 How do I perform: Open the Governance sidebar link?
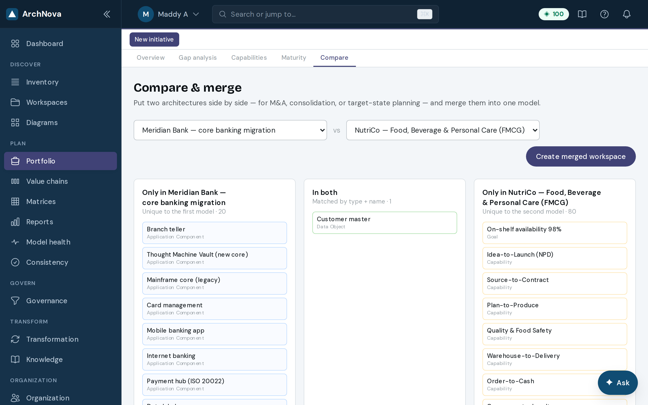coord(60,301)
